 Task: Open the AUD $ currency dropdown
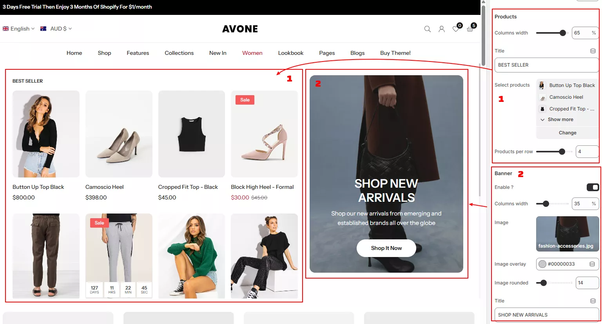tap(56, 29)
